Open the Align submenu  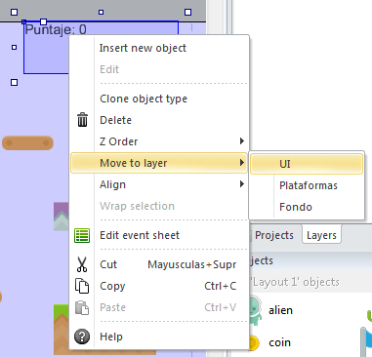pos(159,184)
